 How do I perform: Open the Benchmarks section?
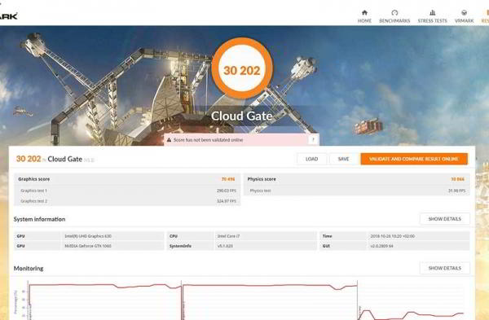[394, 16]
